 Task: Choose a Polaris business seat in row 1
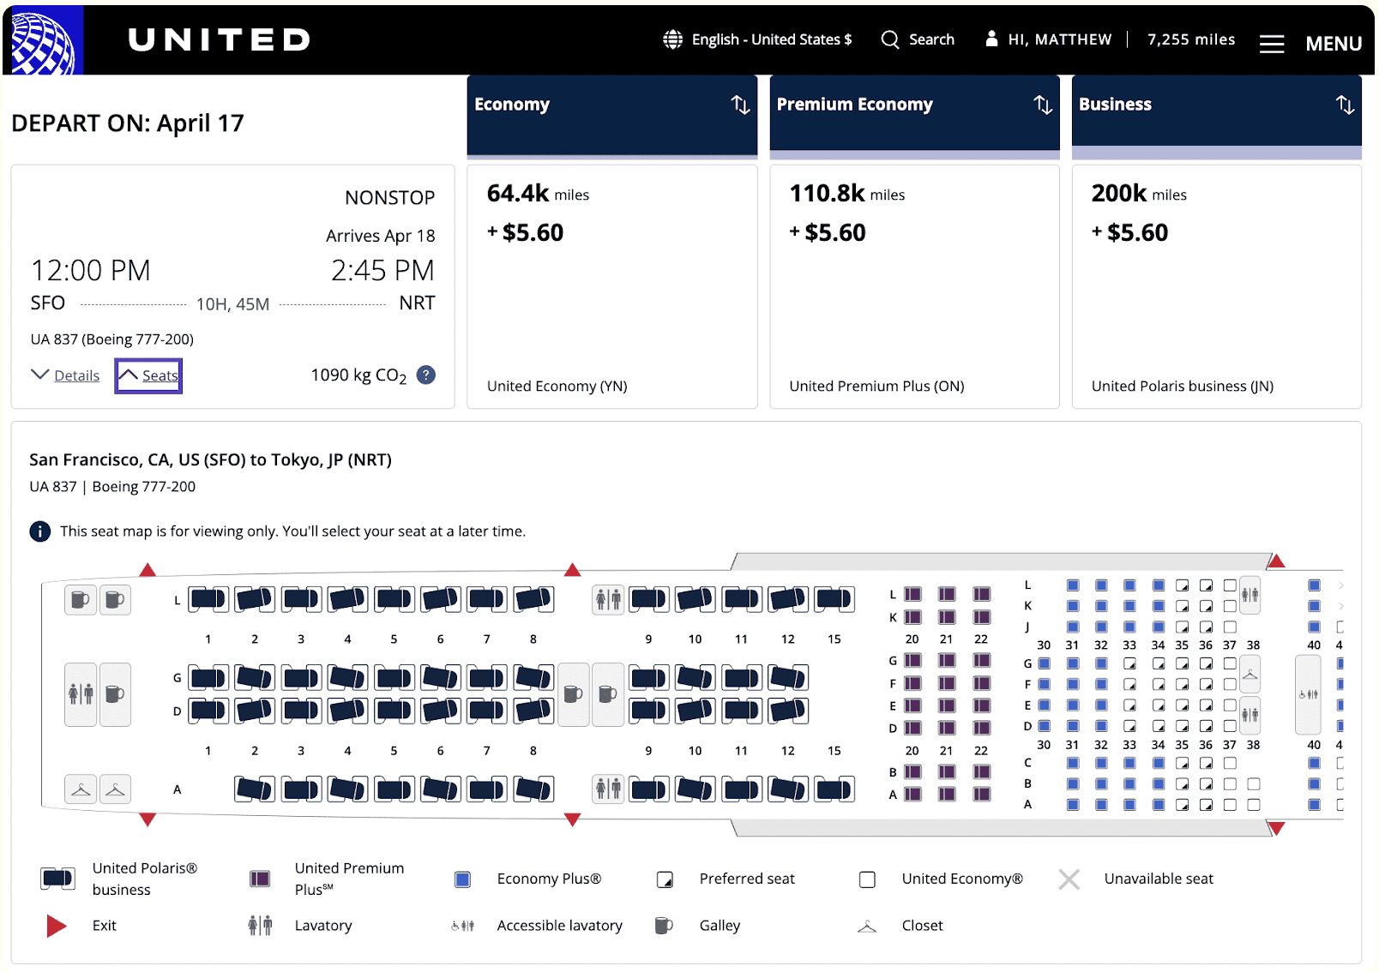click(x=208, y=600)
